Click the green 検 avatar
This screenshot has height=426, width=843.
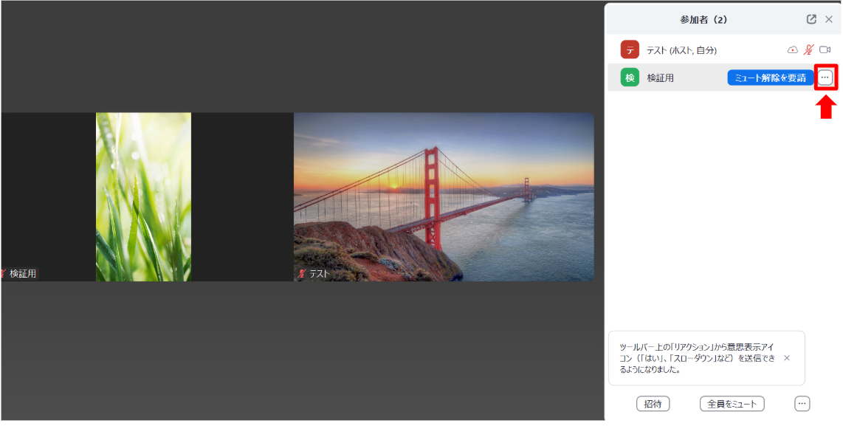pos(630,78)
